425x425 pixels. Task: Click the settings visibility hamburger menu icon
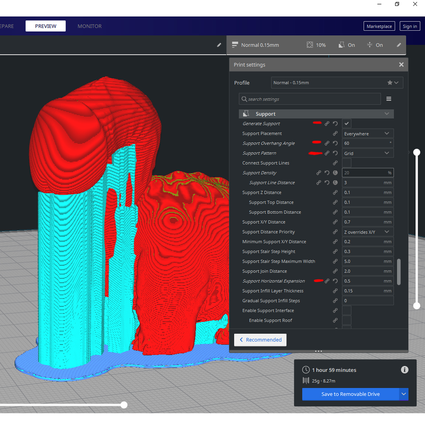coord(389,99)
